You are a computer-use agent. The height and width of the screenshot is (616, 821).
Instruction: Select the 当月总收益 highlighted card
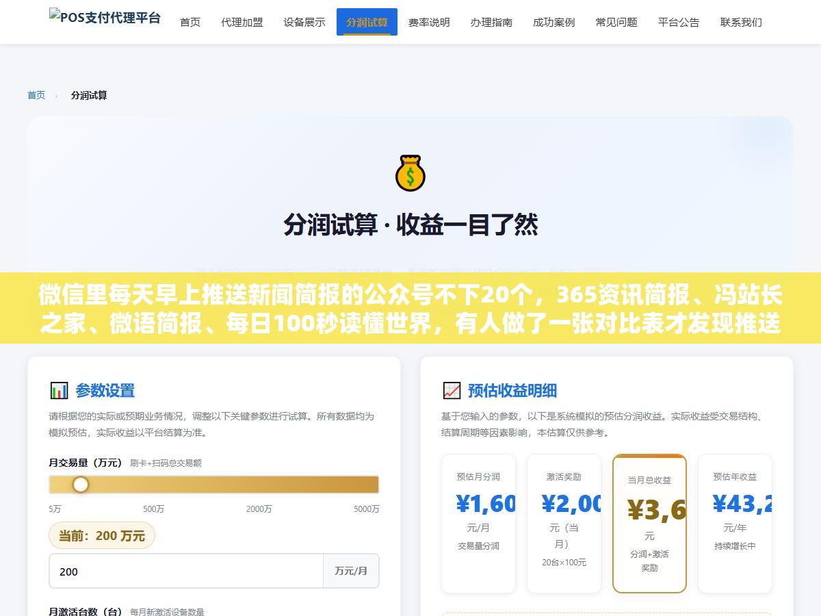tap(649, 524)
